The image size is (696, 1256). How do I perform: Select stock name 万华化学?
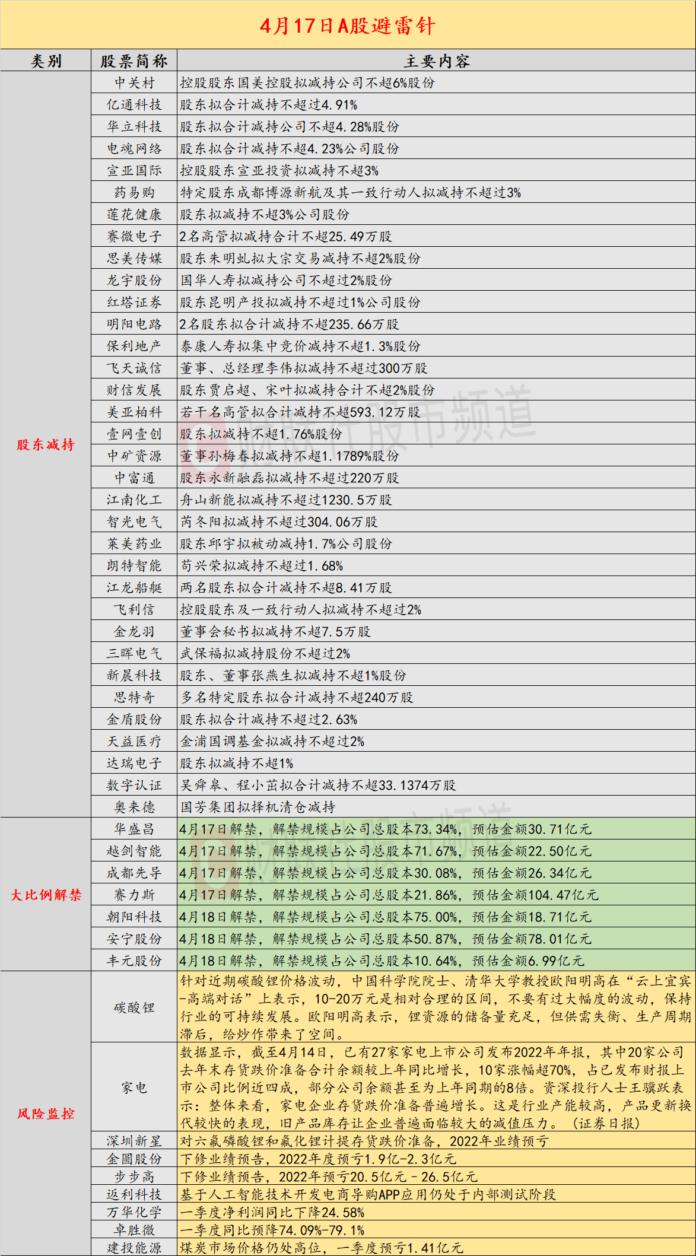[x=134, y=1213]
